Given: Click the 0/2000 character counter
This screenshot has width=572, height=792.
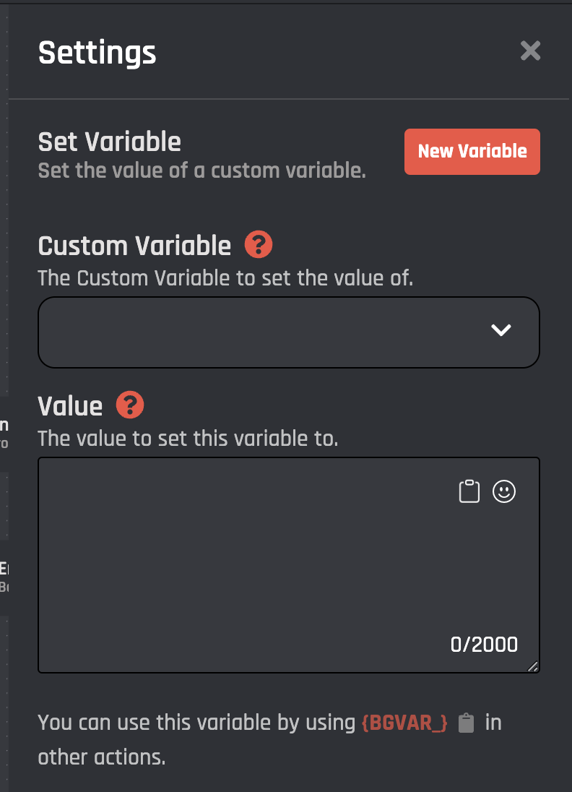Looking at the screenshot, I should tap(484, 645).
